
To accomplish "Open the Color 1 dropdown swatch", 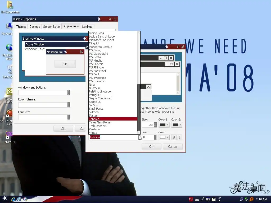I will 164,125.
